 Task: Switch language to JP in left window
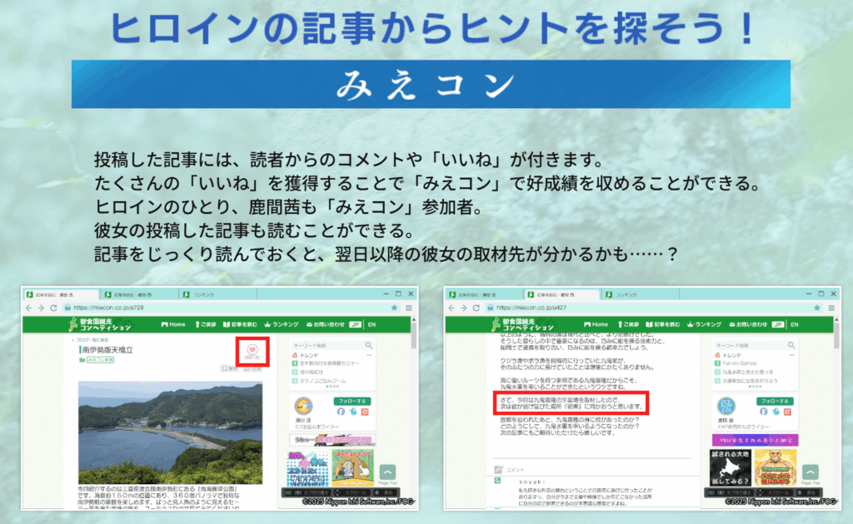coord(355,324)
